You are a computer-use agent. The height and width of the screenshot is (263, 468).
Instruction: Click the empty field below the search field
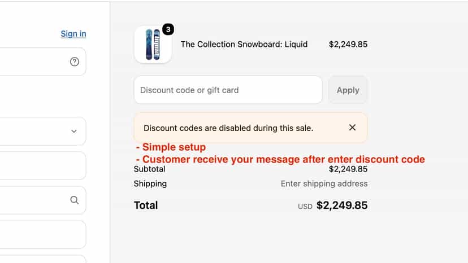(43, 235)
